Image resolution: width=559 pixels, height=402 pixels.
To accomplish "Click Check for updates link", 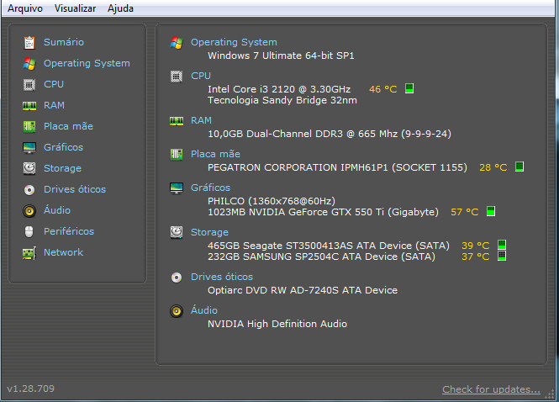I will [491, 389].
